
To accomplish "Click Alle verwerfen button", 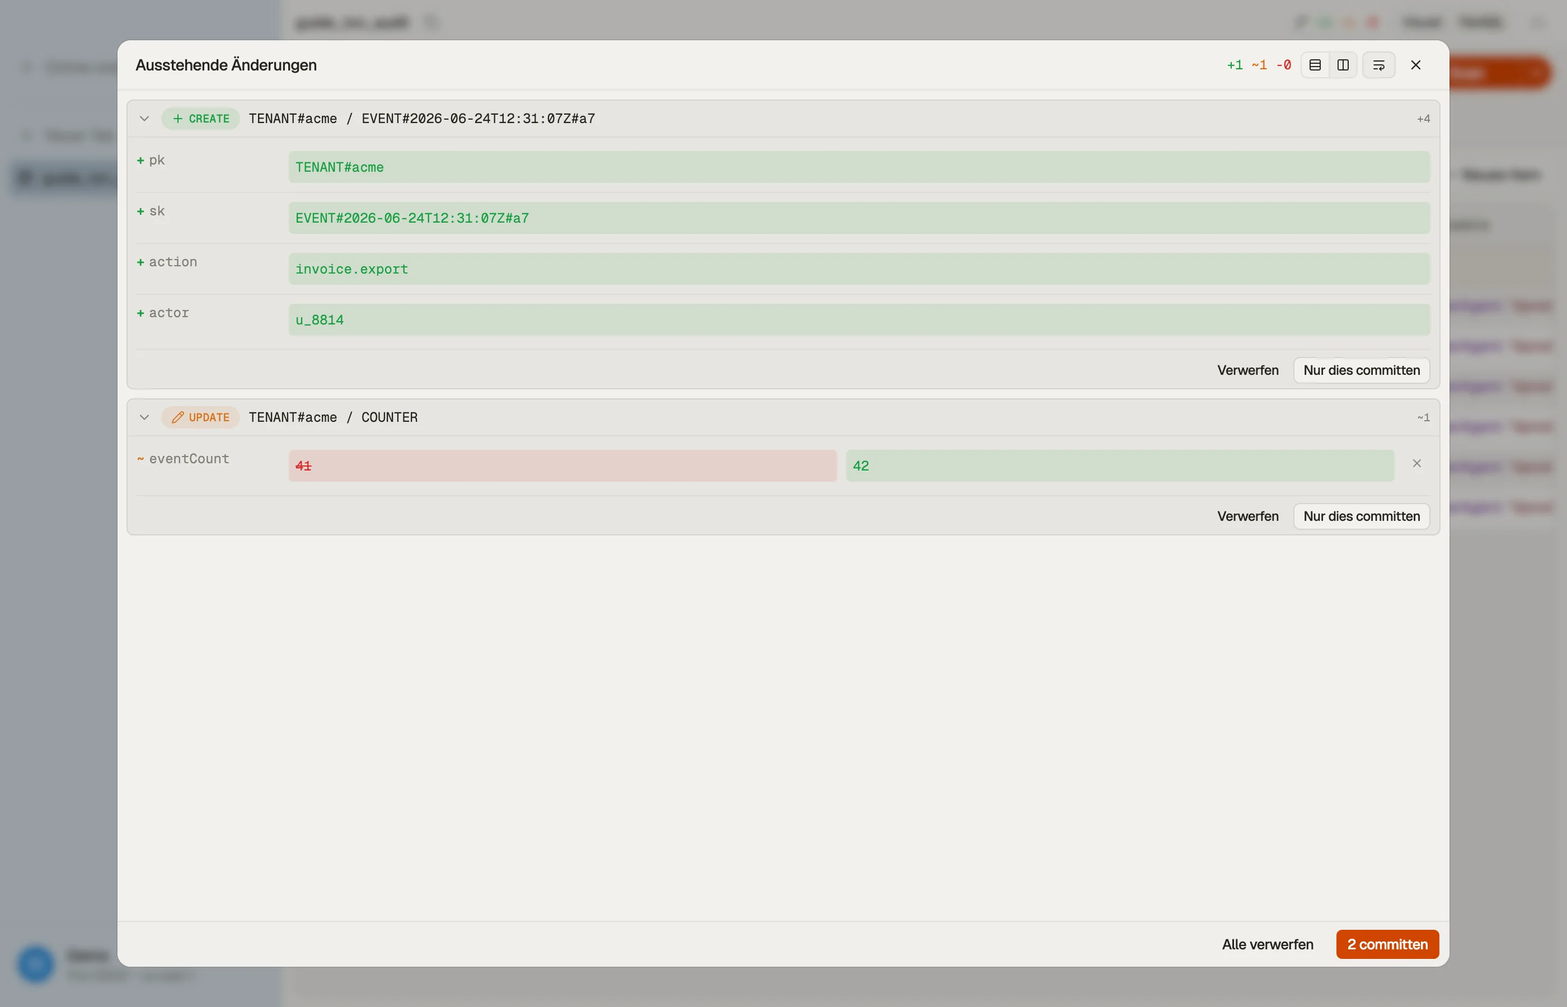I will [1268, 944].
